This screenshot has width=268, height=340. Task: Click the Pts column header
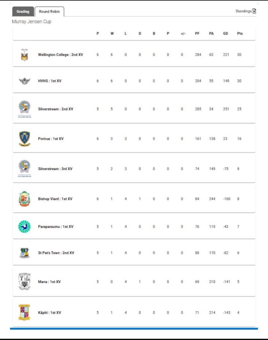click(240, 33)
